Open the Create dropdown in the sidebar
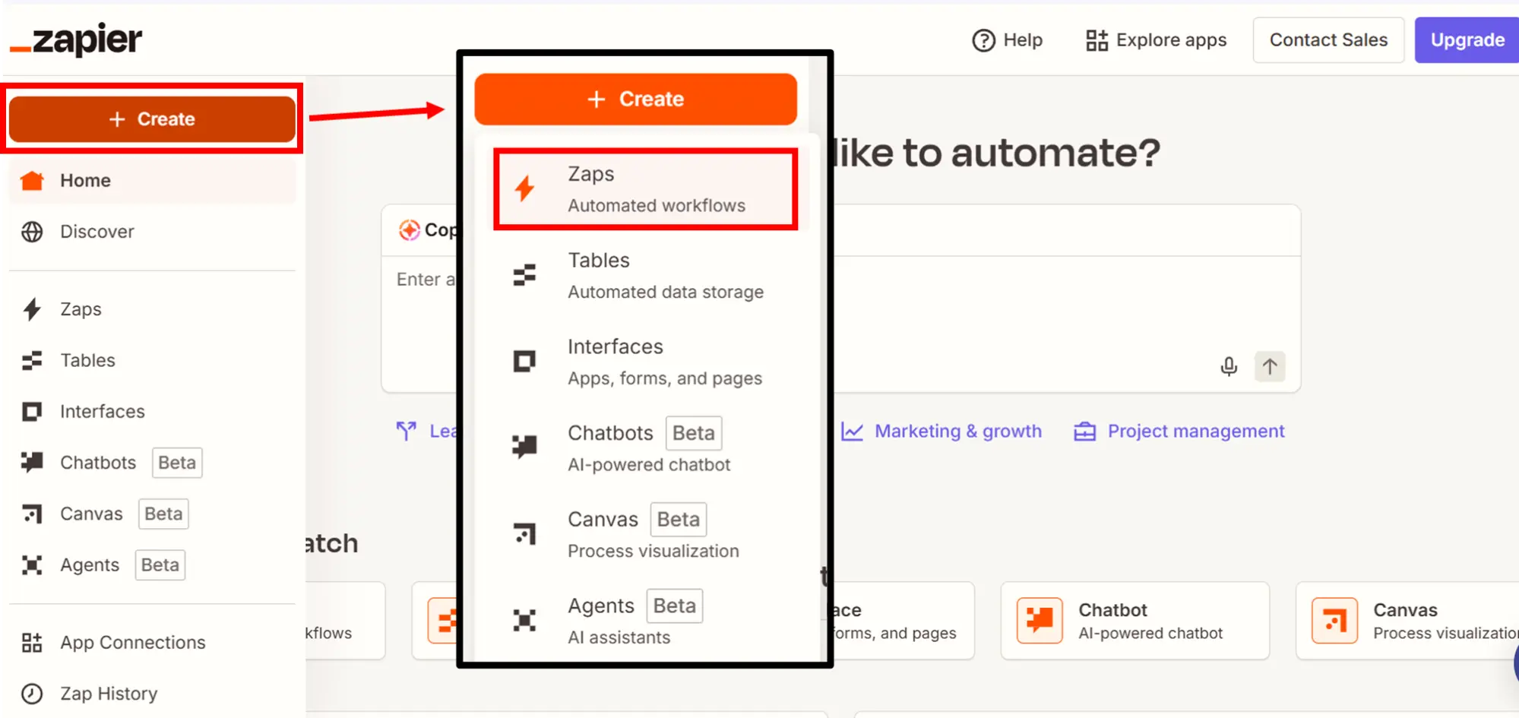 152,119
